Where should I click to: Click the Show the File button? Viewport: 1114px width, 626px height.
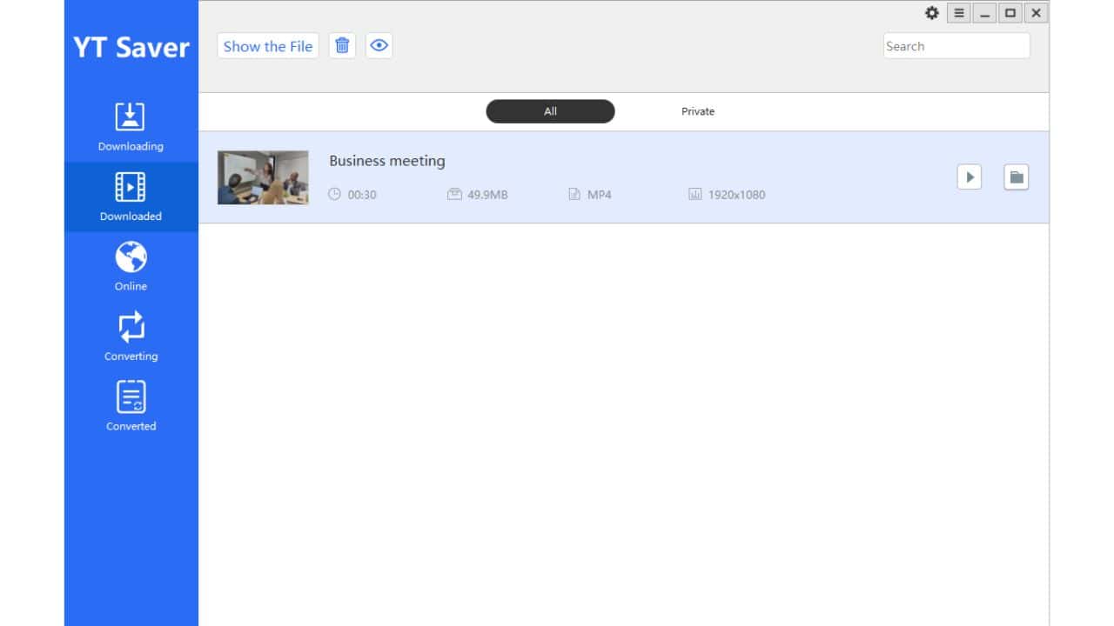267,46
